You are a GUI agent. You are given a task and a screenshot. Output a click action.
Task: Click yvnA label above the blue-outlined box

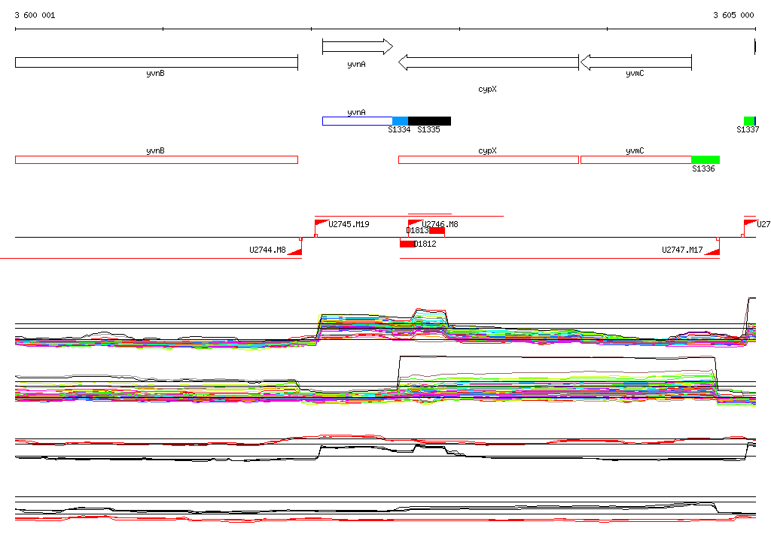pyautogui.click(x=356, y=113)
